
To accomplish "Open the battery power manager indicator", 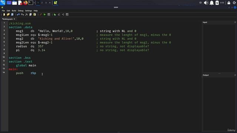I will (217, 3).
